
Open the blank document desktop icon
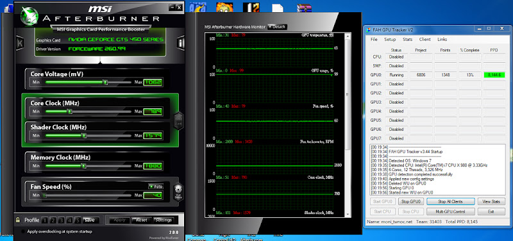coord(278,8)
